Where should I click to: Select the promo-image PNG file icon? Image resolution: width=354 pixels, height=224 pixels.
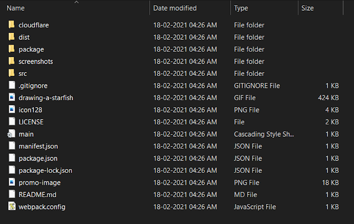12,183
